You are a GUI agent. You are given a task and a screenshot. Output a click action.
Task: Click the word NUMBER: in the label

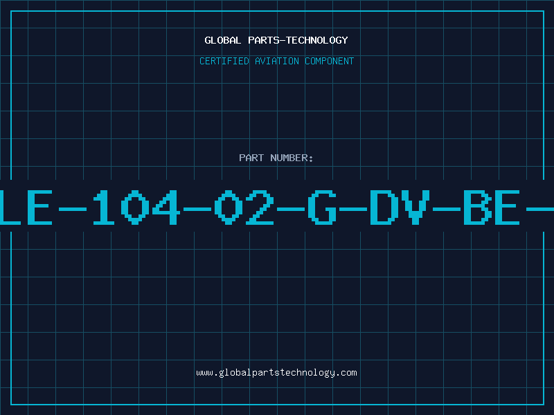(x=292, y=158)
